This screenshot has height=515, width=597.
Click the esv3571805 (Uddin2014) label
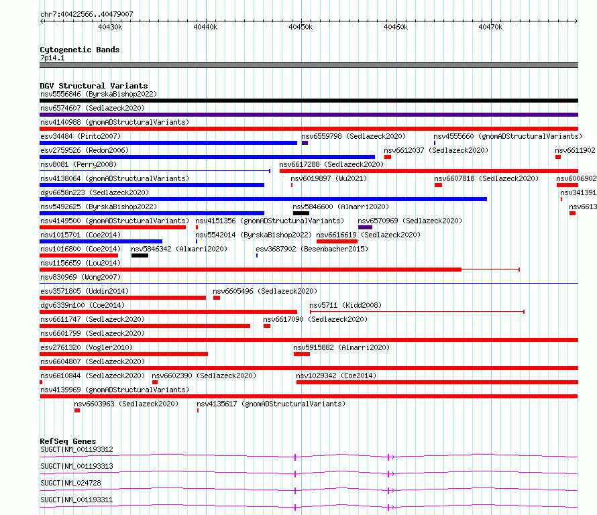tap(85, 291)
